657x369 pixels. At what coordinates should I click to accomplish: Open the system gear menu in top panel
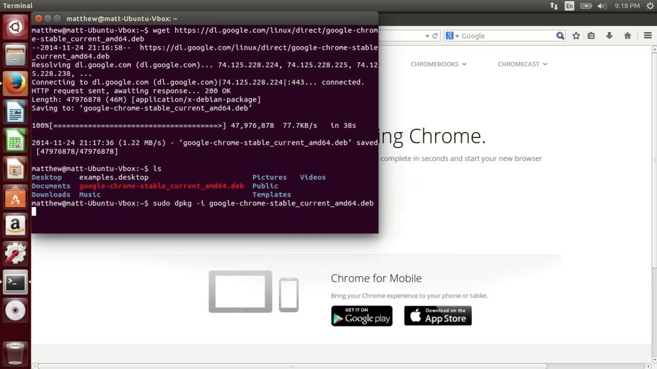649,6
